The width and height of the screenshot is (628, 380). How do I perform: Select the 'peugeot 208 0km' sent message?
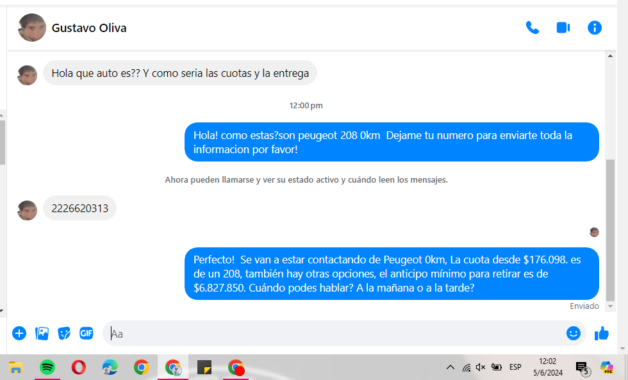[392, 142]
